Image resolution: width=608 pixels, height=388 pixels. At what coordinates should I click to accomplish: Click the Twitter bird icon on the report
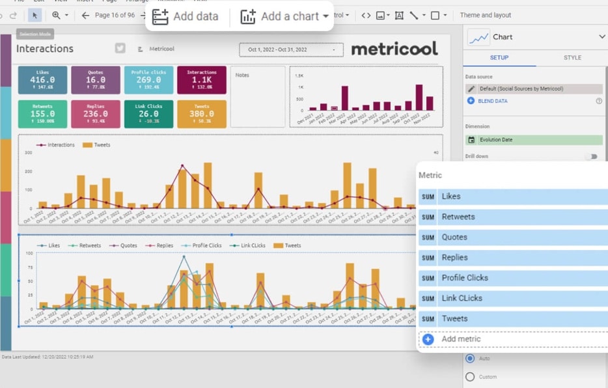(x=120, y=48)
